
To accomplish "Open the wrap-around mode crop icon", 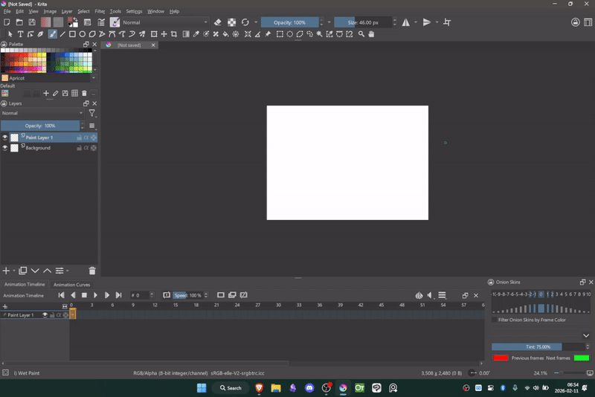I will (x=447, y=22).
